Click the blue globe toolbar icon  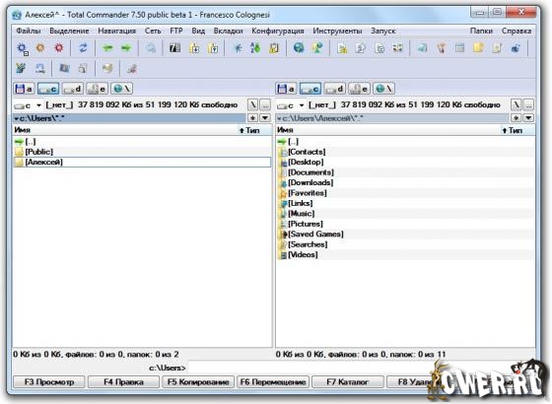[x=299, y=47]
